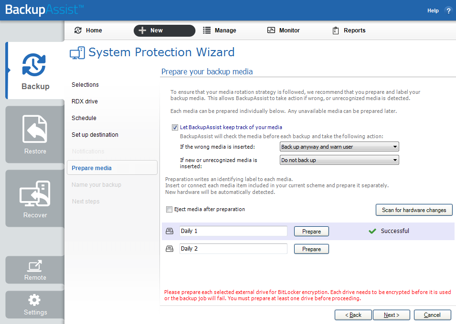This screenshot has width=456, height=324.
Task: Open the Recover sidebar icon
Action: click(35, 193)
